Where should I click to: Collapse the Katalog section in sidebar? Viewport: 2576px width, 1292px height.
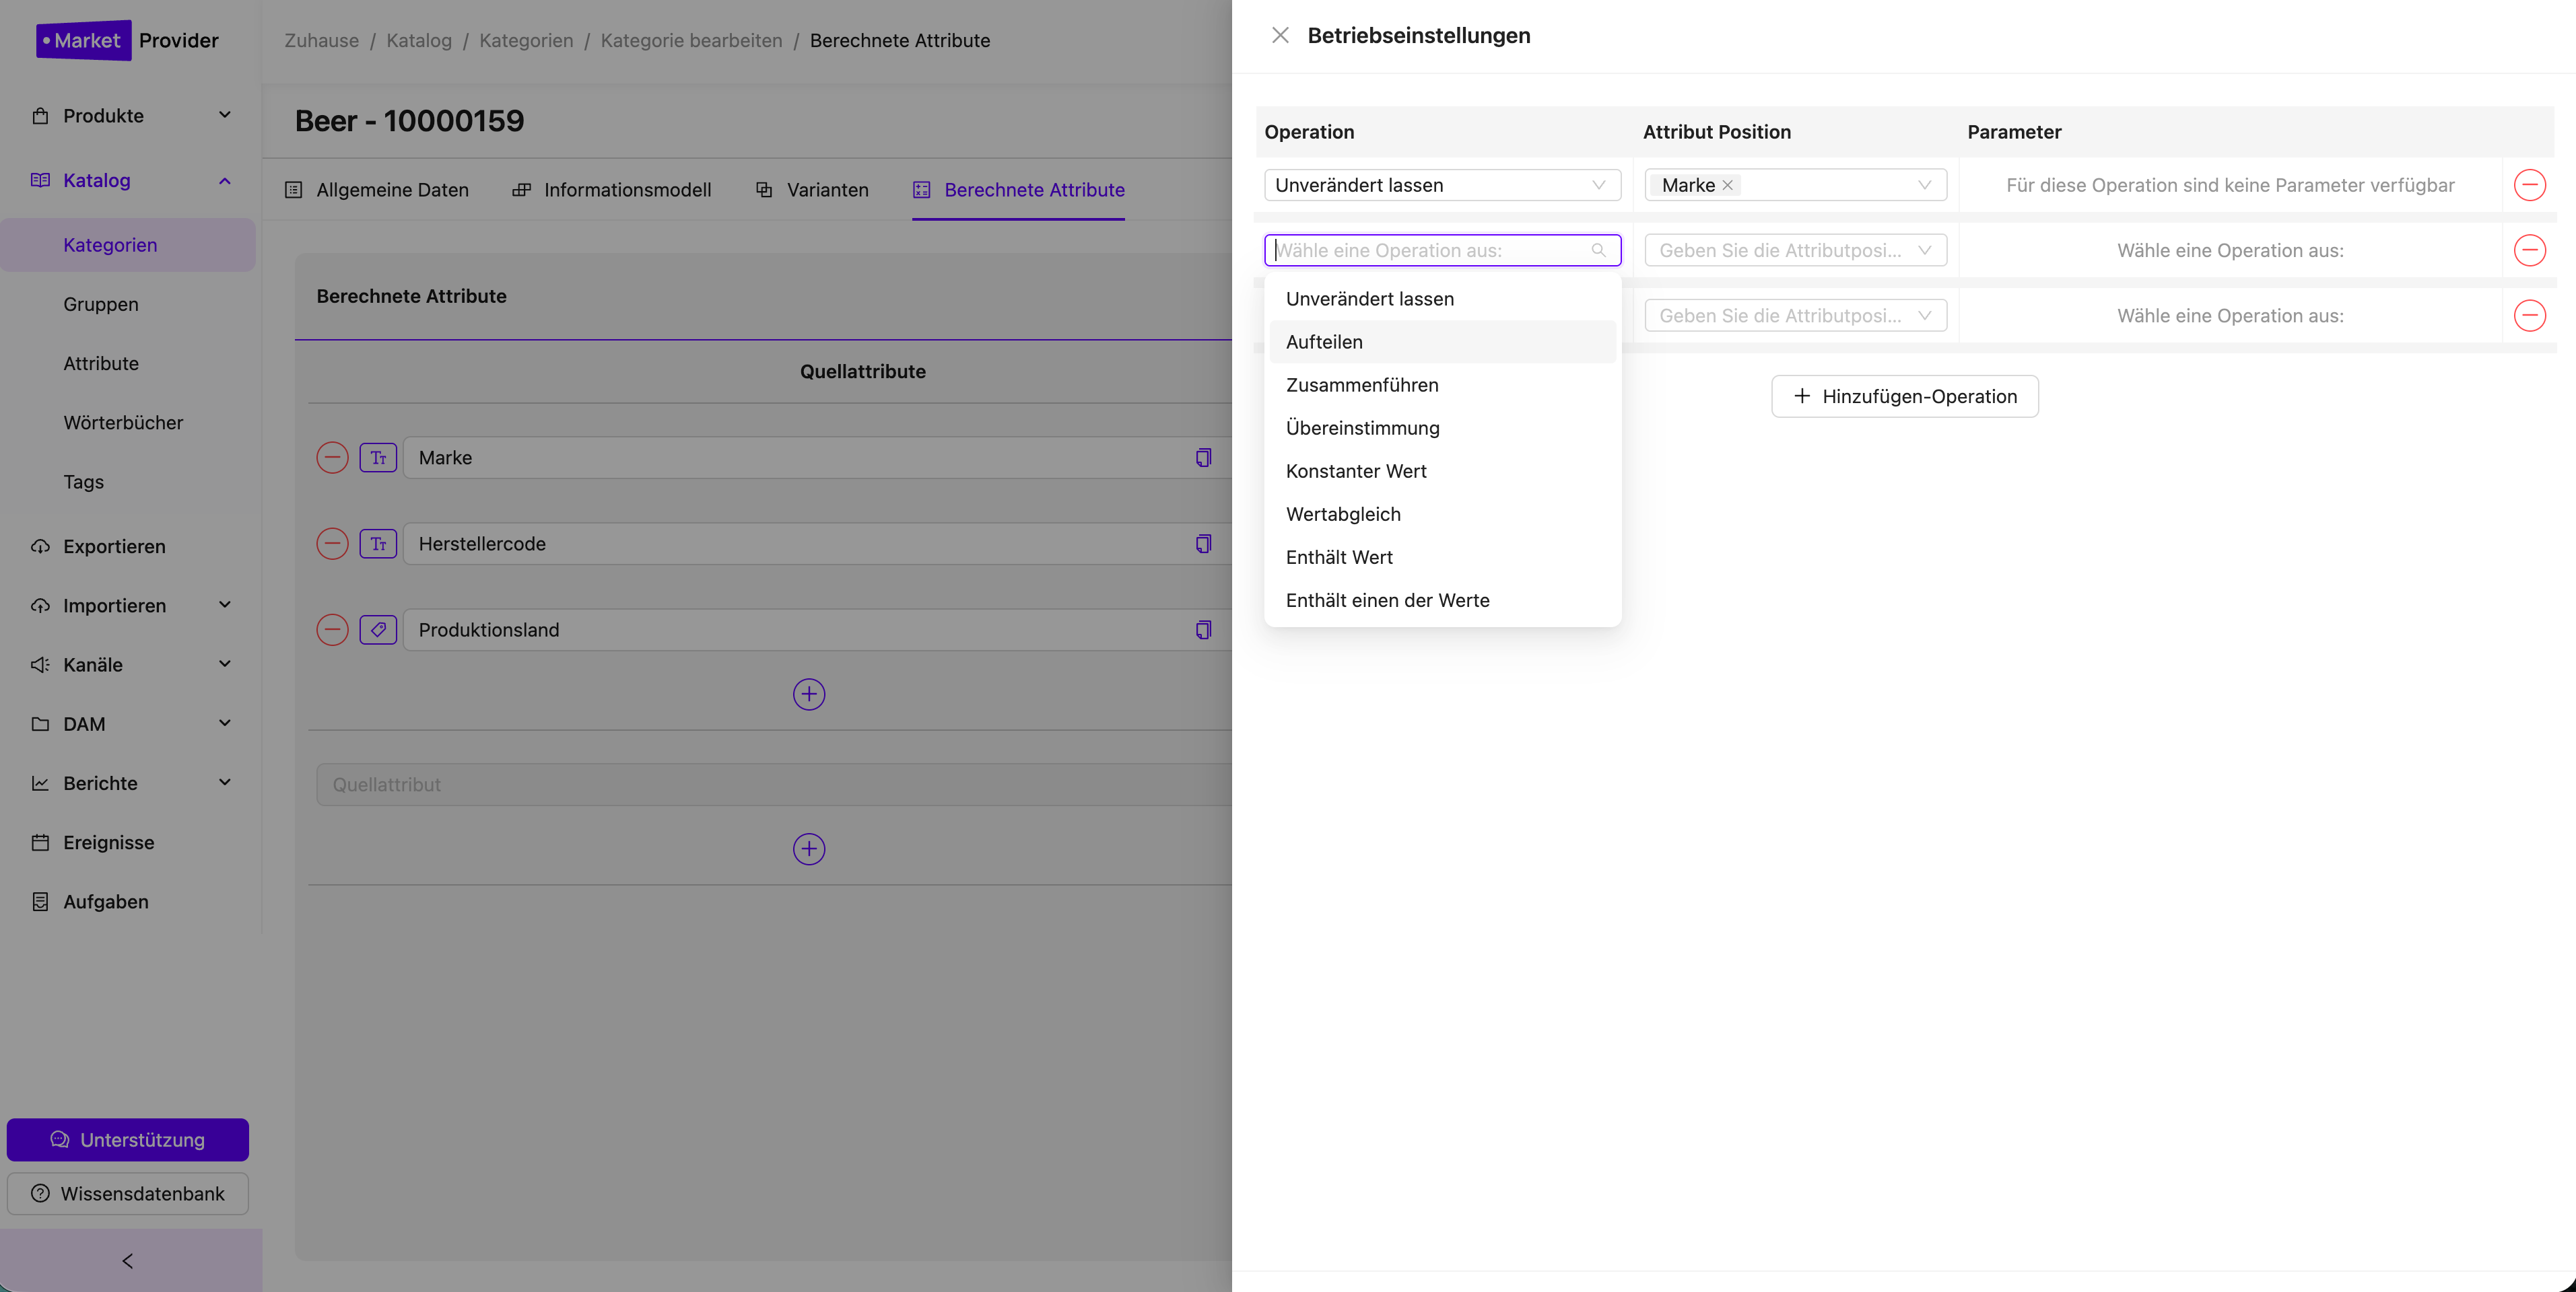[224, 180]
